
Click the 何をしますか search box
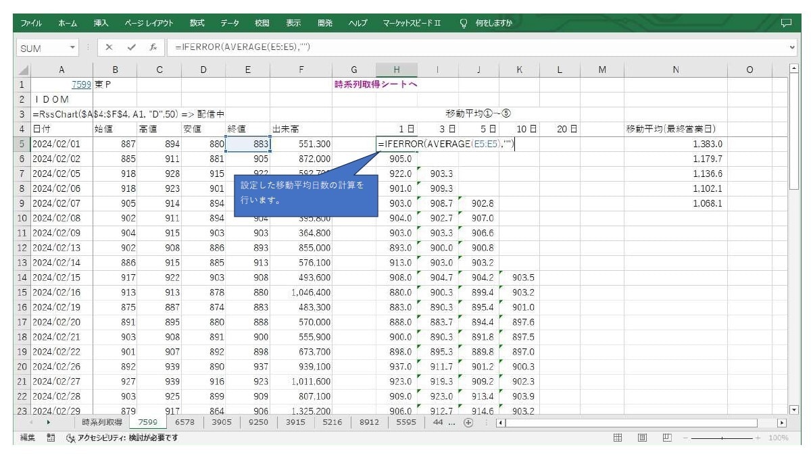tap(494, 22)
